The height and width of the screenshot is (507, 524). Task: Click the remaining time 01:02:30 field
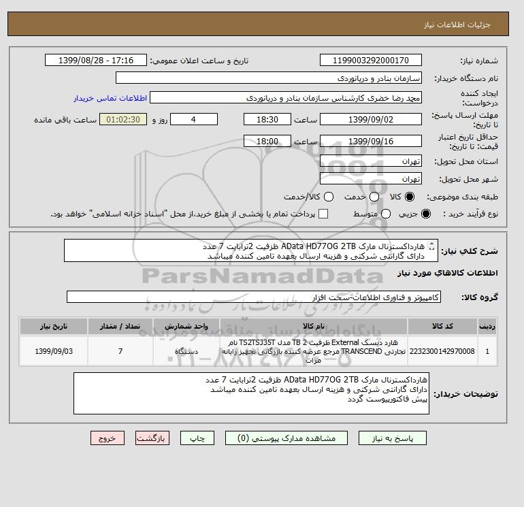tap(123, 119)
